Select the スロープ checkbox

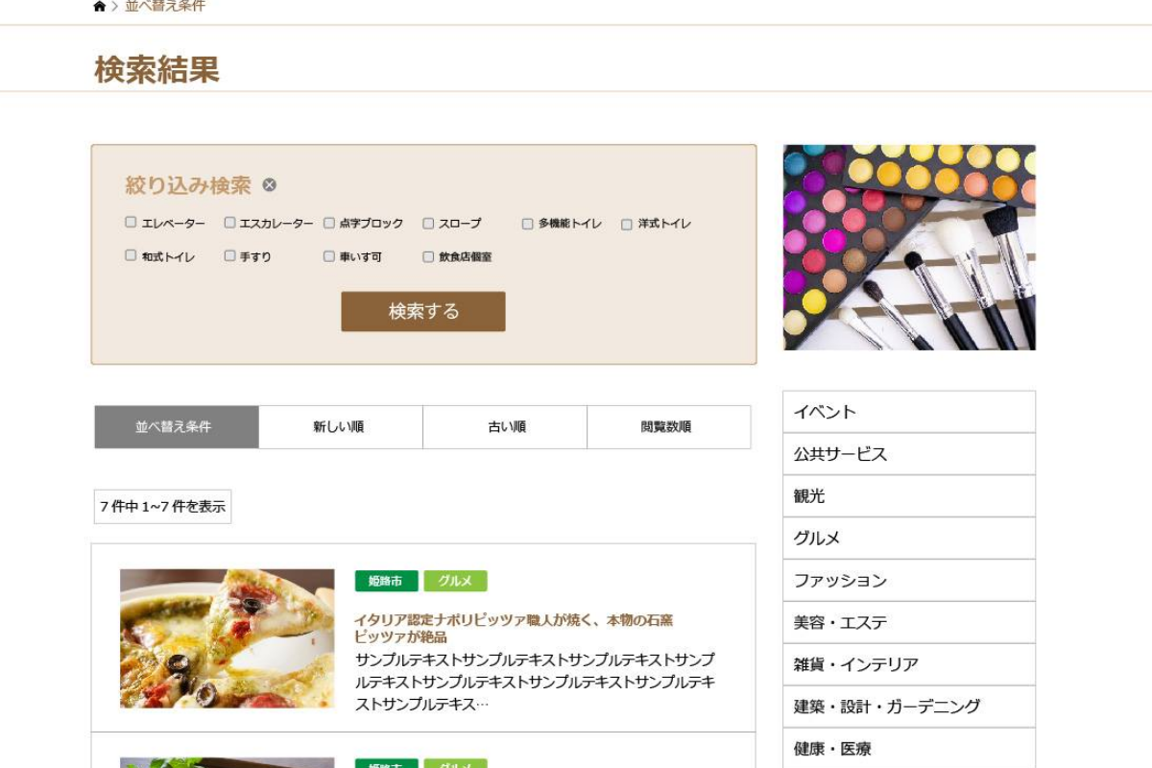coord(429,223)
